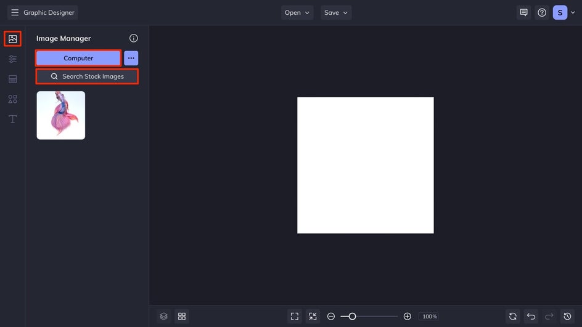Open the Text tool sidebar tab
This screenshot has width=582, height=327.
pos(12,119)
